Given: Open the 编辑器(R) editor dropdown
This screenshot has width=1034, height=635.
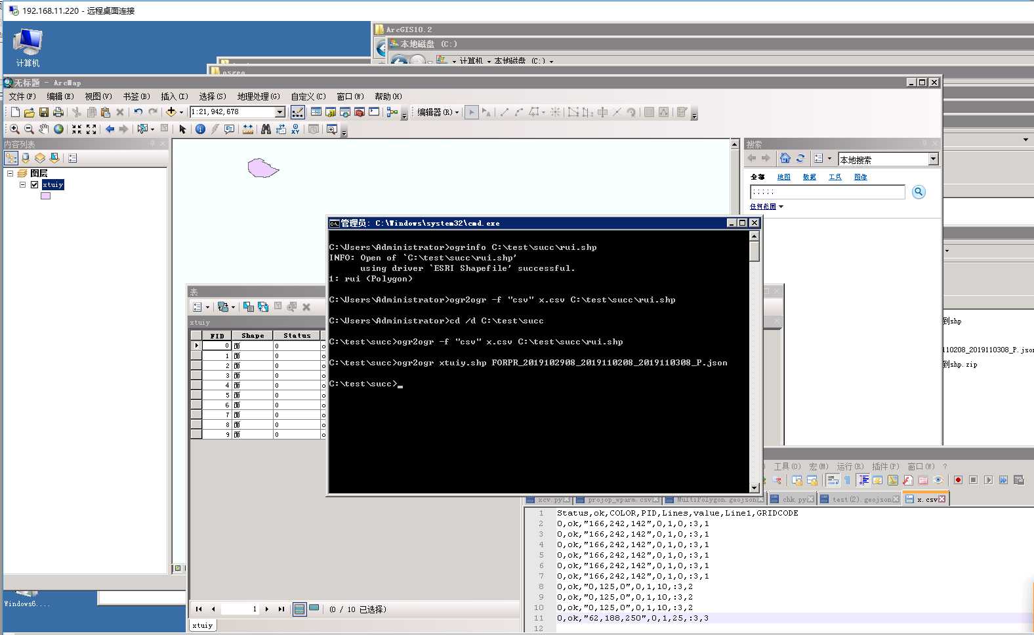Looking at the screenshot, I should pos(438,112).
